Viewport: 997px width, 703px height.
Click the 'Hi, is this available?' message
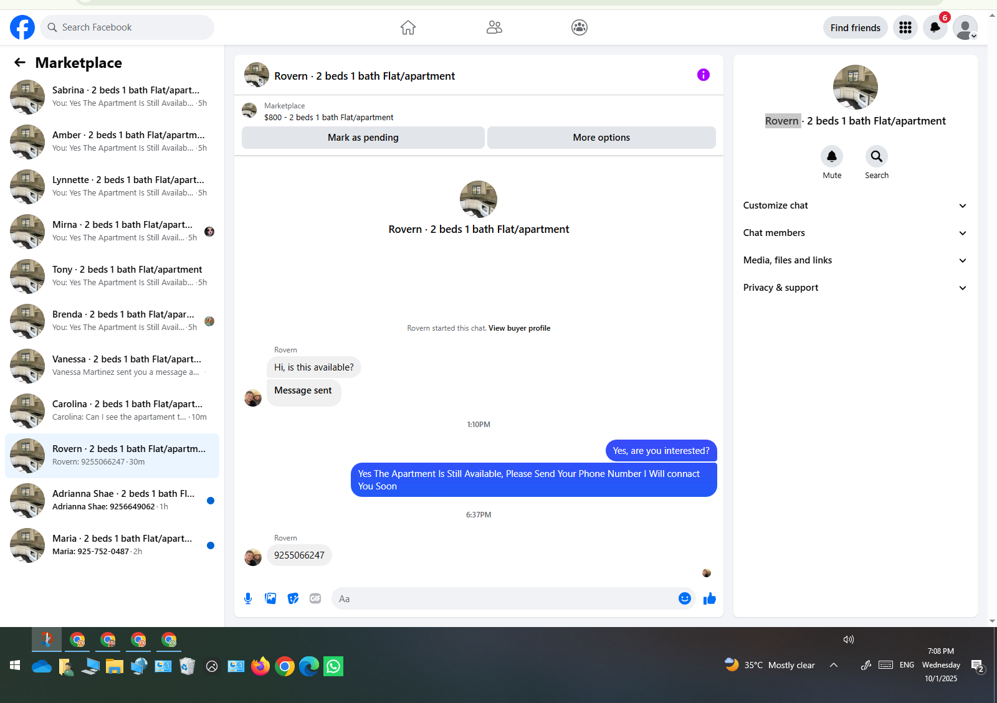tap(314, 367)
